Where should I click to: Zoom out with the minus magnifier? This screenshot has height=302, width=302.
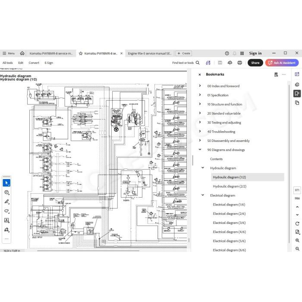tap(297, 249)
